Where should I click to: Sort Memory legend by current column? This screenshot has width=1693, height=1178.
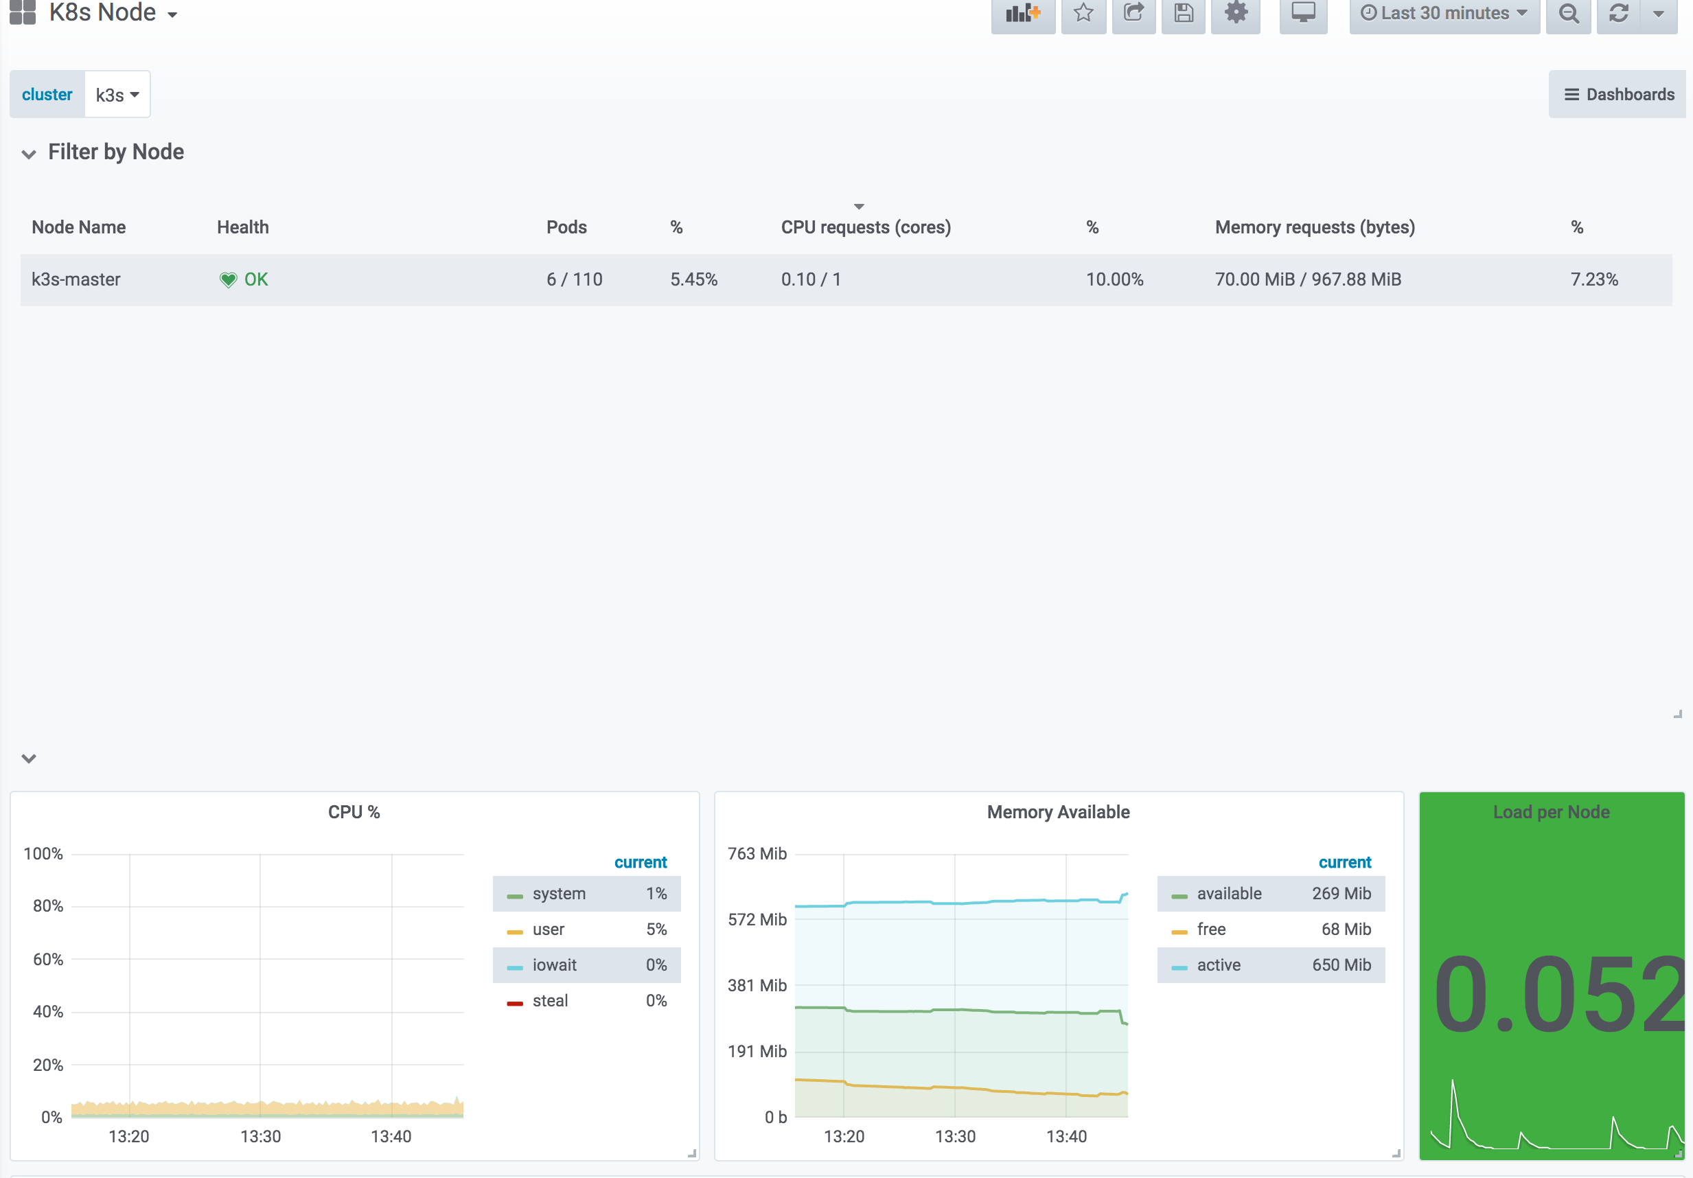click(x=1344, y=862)
